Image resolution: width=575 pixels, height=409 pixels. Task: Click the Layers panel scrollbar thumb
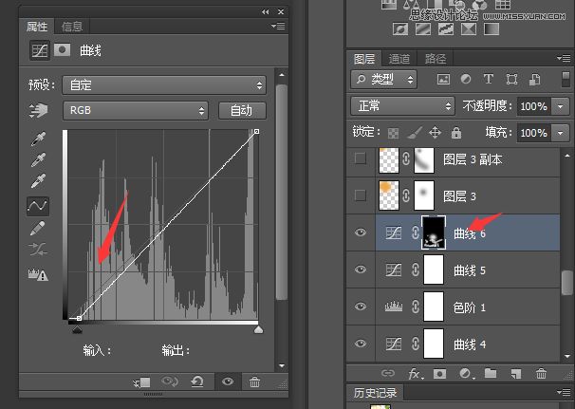pos(566,283)
